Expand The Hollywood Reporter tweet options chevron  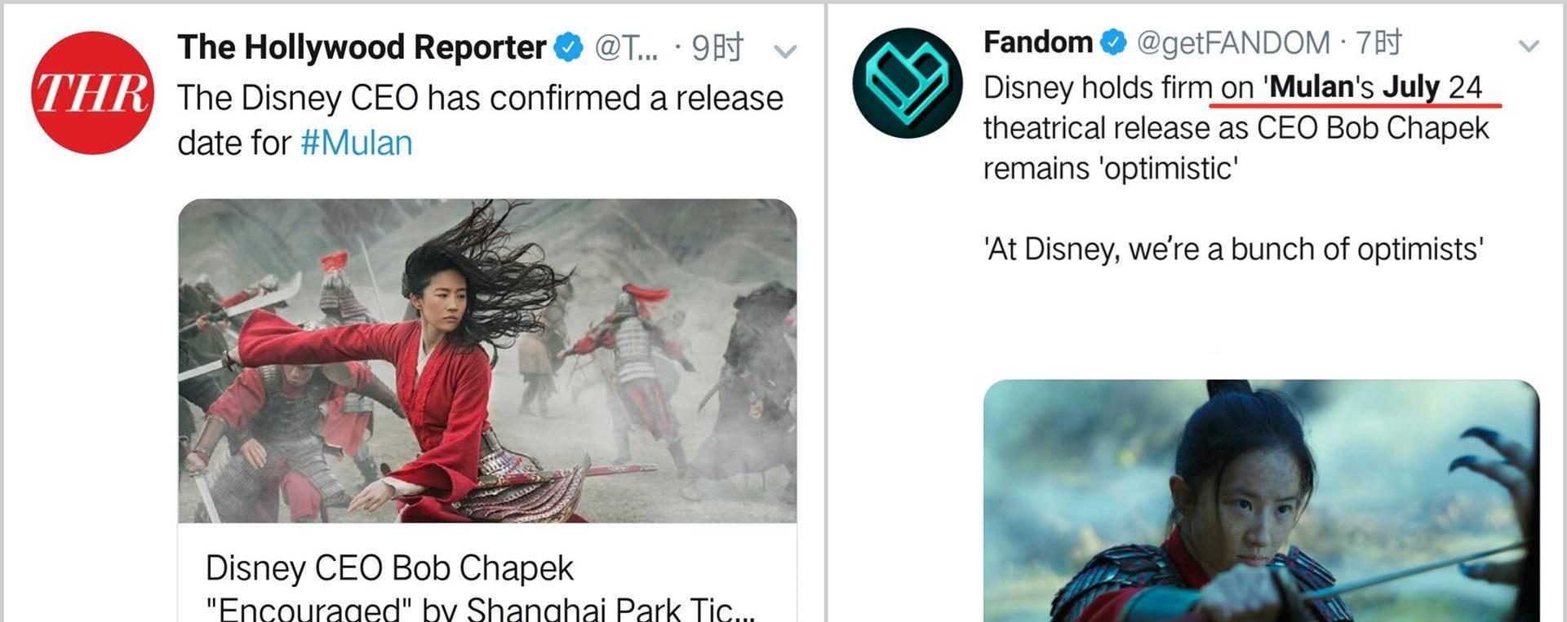tap(785, 51)
